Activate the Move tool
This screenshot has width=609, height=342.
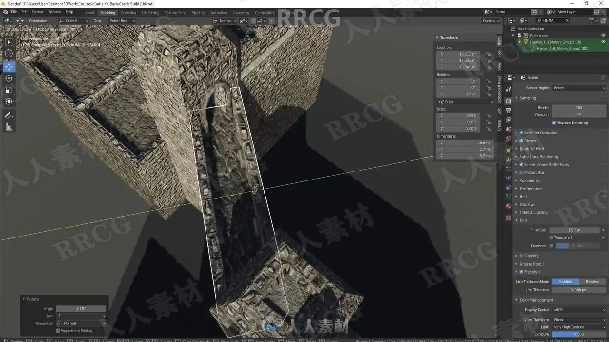click(x=9, y=67)
